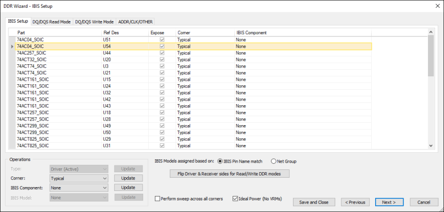Sort by the Part column header
The height and width of the screenshot is (212, 444).
58,33
